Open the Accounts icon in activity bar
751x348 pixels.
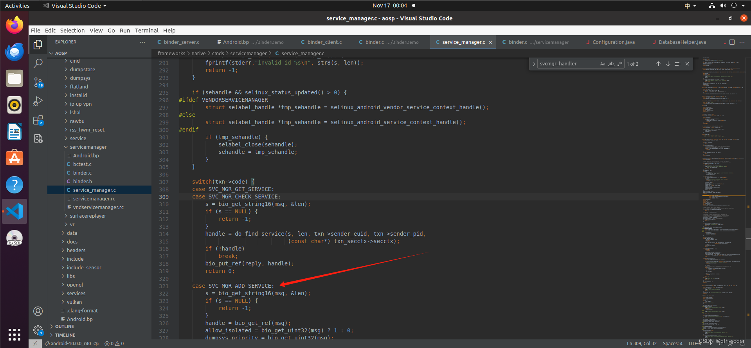pos(38,311)
